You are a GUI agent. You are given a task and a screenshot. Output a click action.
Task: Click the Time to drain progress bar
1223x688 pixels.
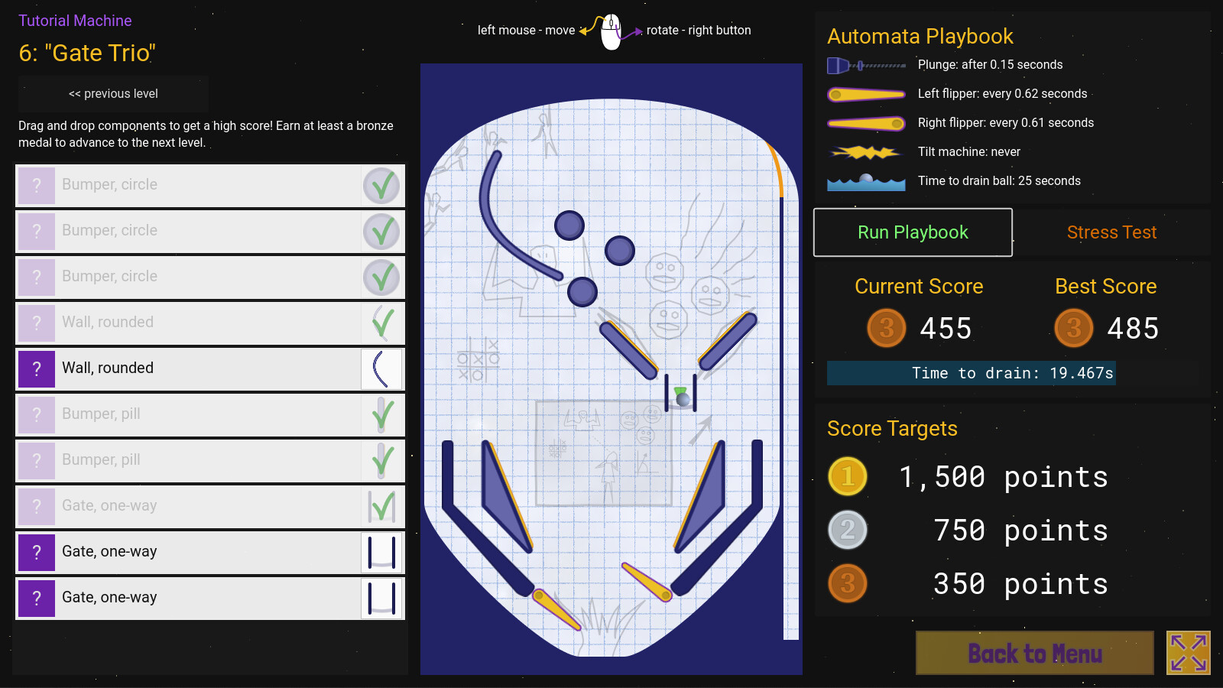point(971,374)
